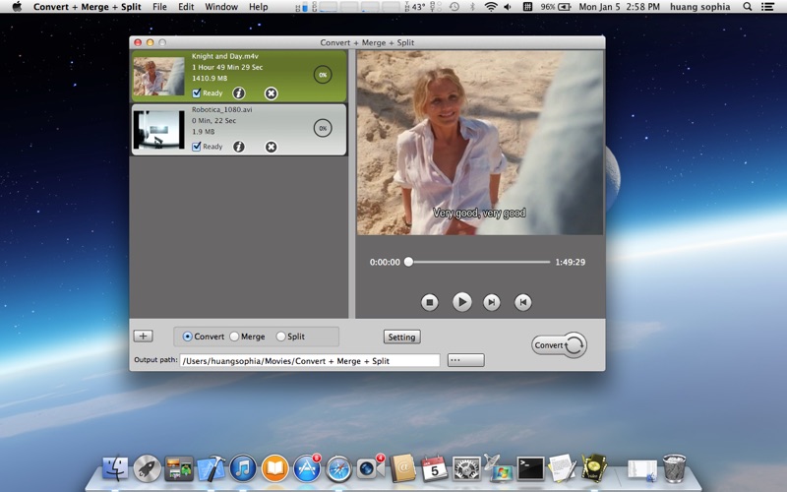Click the battery 96% indicator
Screen dimensions: 787x492
tap(556, 7)
